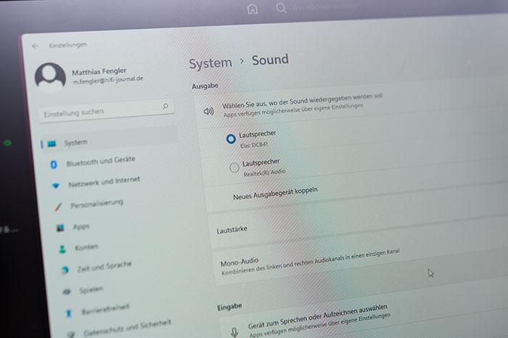Click the Ausgabe section label
Screen dimensions: 508x338
pos(205,86)
